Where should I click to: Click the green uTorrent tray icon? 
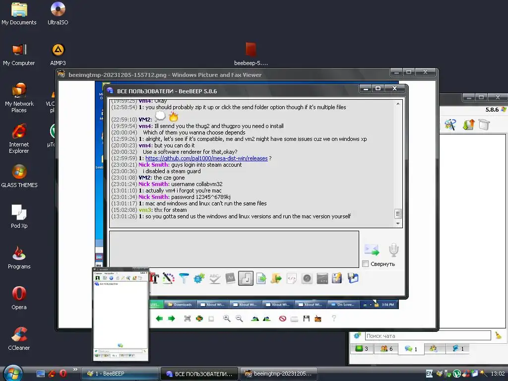pos(456,374)
